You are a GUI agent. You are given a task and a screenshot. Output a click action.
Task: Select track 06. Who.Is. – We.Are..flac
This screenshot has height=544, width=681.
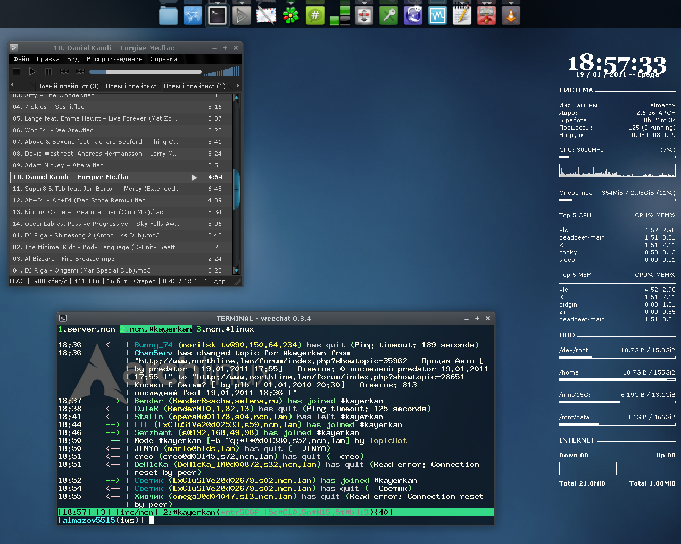(121, 130)
